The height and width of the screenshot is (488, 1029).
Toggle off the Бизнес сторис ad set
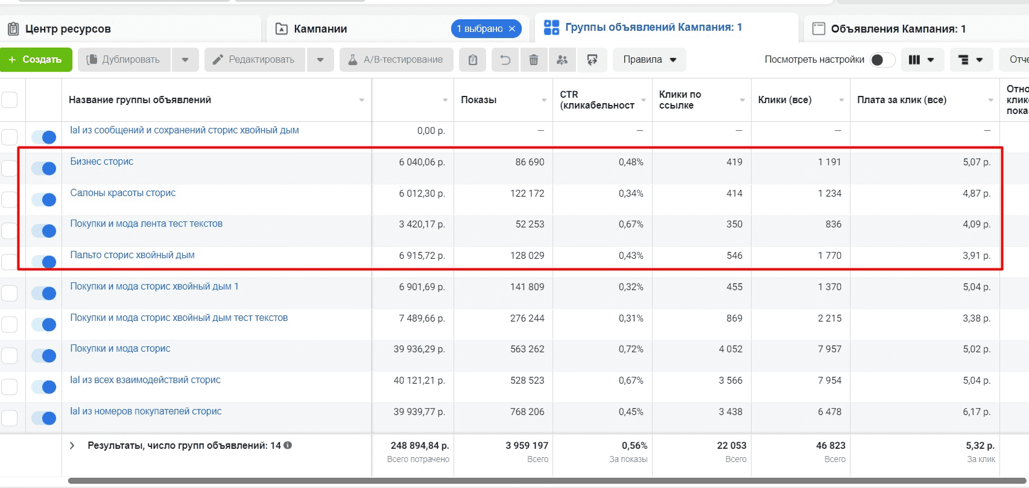[x=44, y=168]
